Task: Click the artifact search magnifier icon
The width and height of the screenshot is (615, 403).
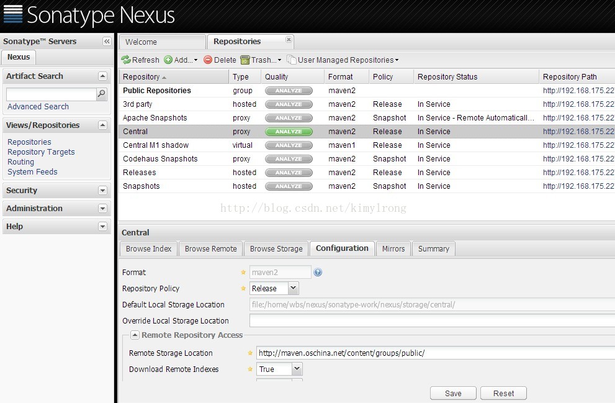Action: pyautogui.click(x=102, y=94)
